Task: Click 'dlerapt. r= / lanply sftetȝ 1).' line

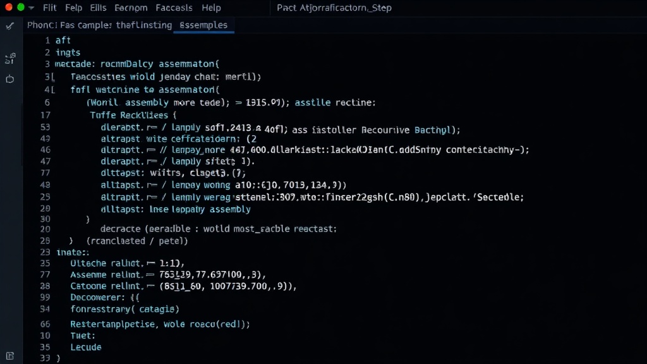Action: (x=178, y=161)
